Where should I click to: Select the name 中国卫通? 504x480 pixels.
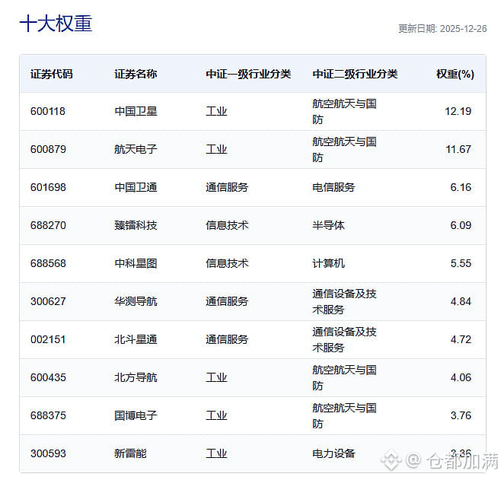(136, 187)
